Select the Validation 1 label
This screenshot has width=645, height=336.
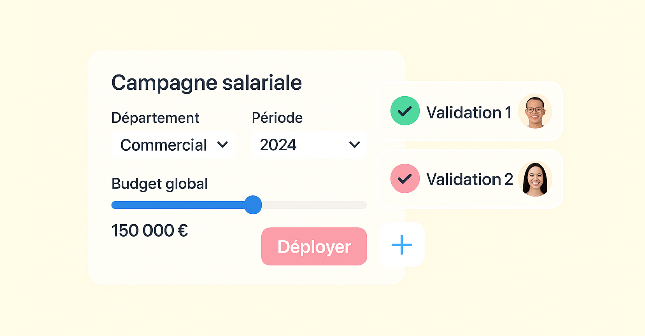point(469,112)
